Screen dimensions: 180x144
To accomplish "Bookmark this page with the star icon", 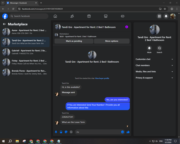I will [165, 9].
